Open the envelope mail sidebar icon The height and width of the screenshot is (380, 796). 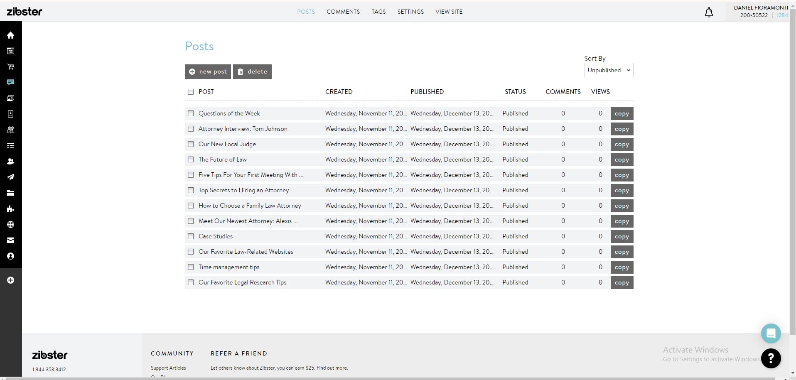pos(11,240)
